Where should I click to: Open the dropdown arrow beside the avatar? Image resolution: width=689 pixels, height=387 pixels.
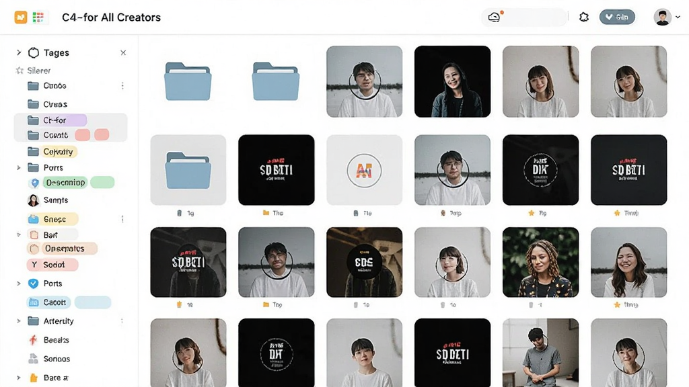[x=678, y=17]
